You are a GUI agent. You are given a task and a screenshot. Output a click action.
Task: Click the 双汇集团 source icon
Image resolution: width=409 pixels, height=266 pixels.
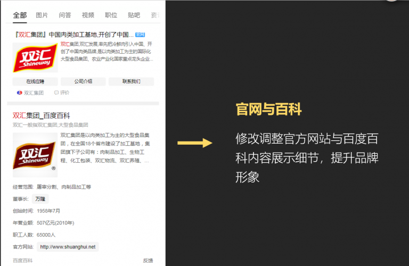point(19,93)
